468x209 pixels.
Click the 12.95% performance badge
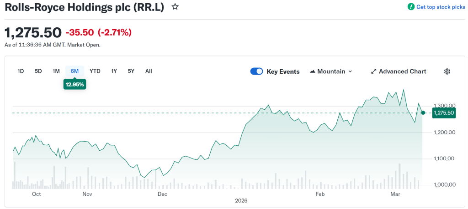[x=74, y=84]
